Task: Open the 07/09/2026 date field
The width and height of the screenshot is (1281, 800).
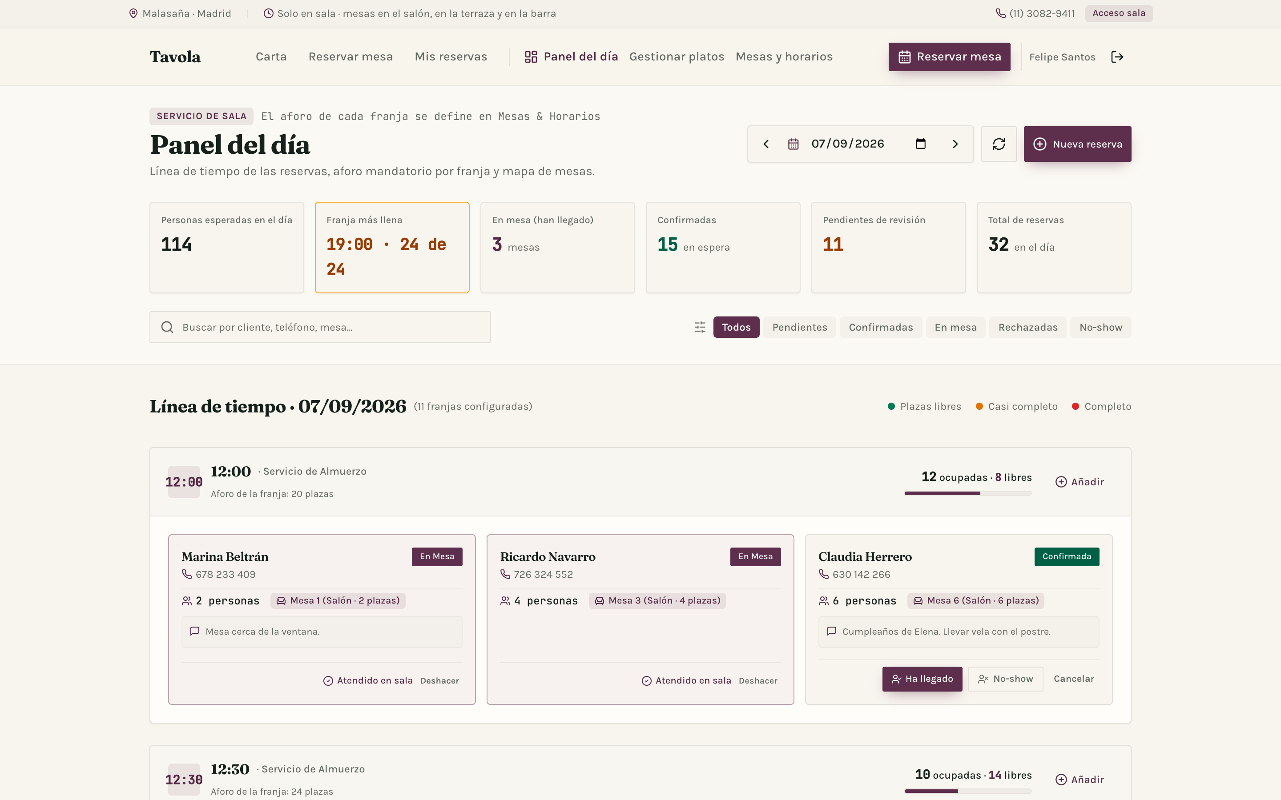Action: point(860,144)
